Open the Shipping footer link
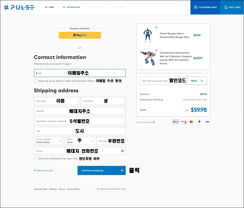The width and height of the screenshot is (244, 208). pyautogui.click(x=53, y=189)
